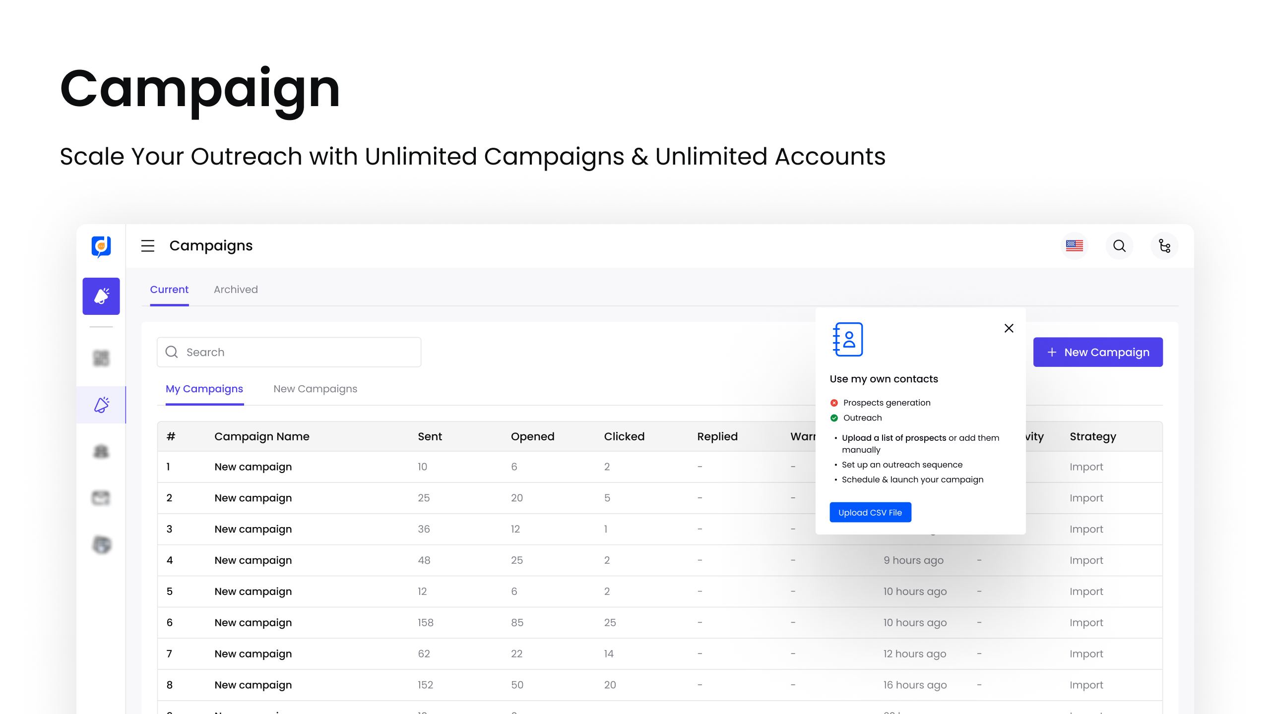The image size is (1270, 714).
Task: Select the outlined megaphone campaigns sidebar icon
Action: point(101,405)
